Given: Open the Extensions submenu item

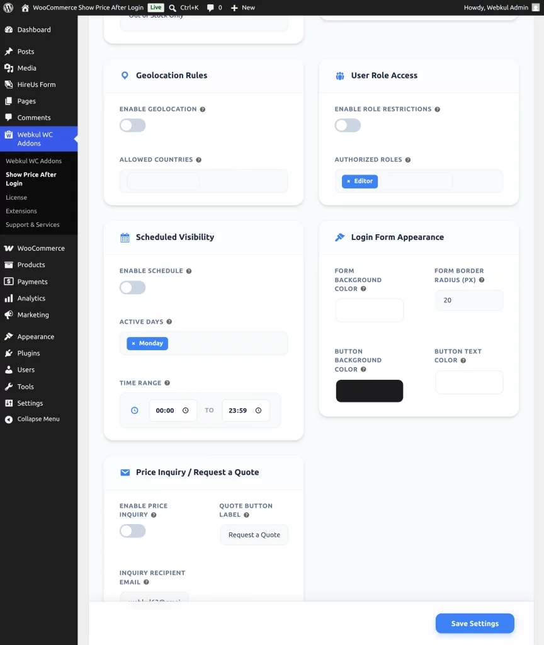Looking at the screenshot, I should [21, 211].
